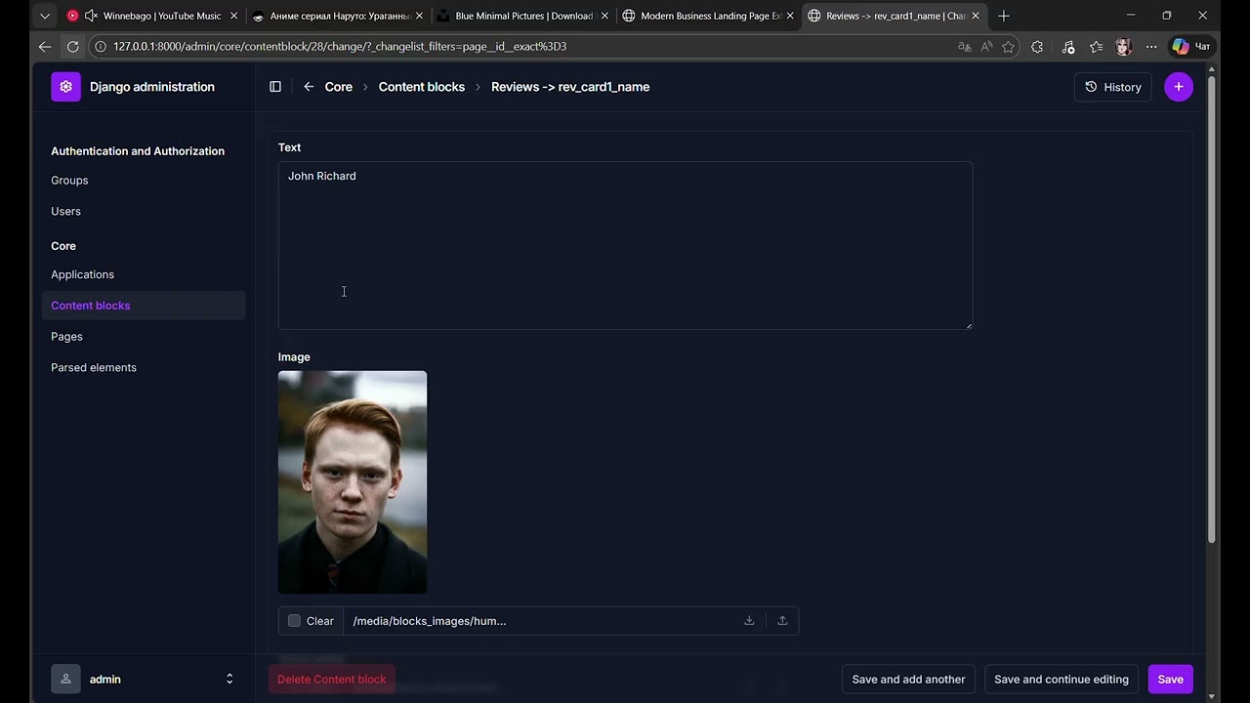Open Applications in the sidebar

tap(82, 275)
